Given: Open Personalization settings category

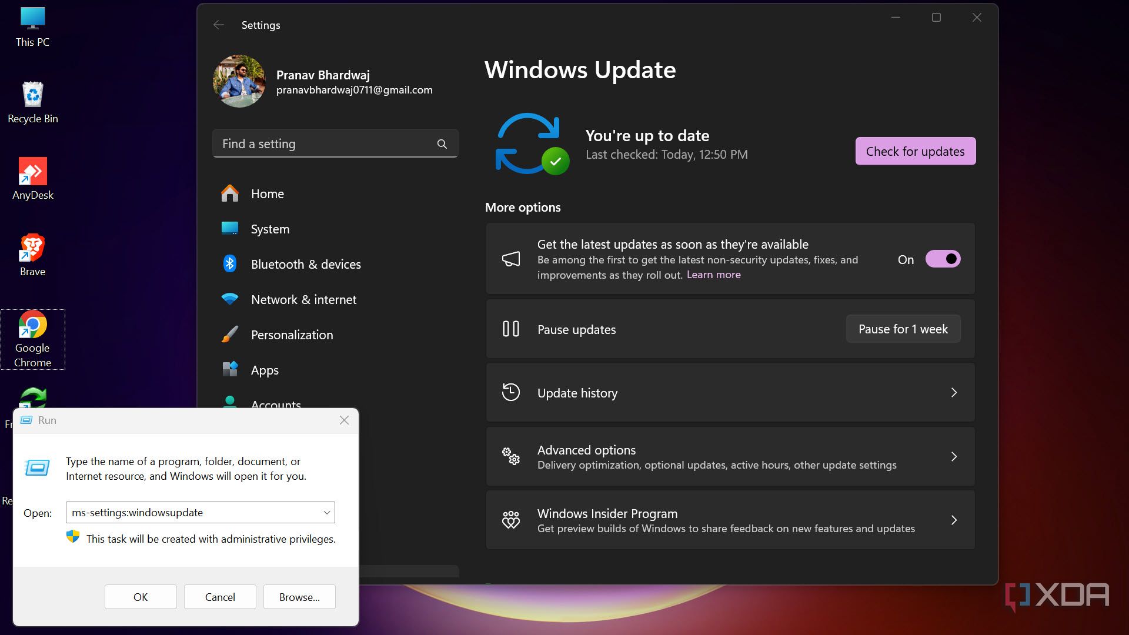Looking at the screenshot, I should [x=335, y=335].
